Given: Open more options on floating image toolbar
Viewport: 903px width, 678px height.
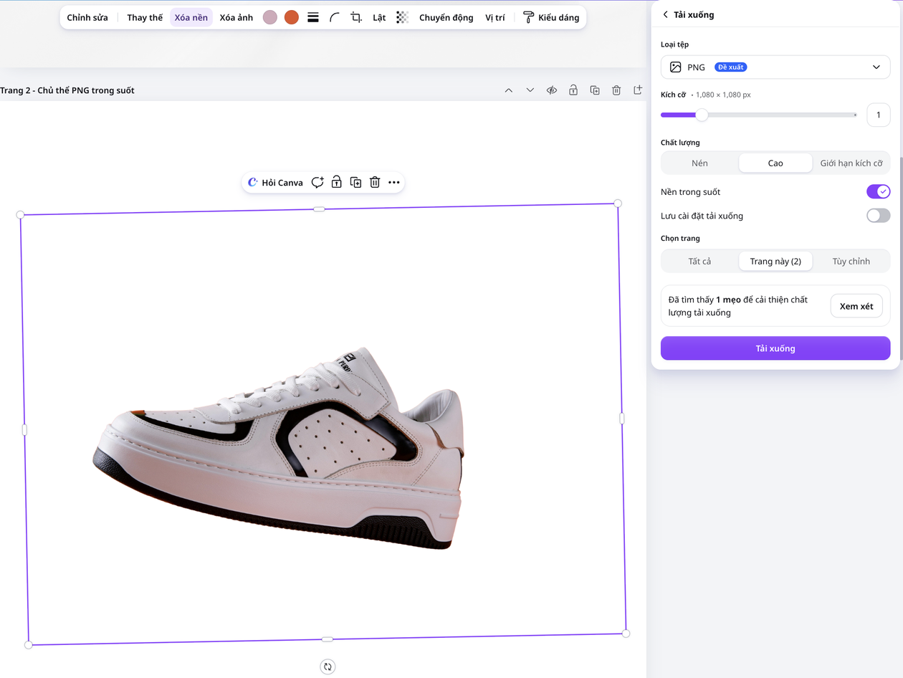Looking at the screenshot, I should tap(394, 183).
